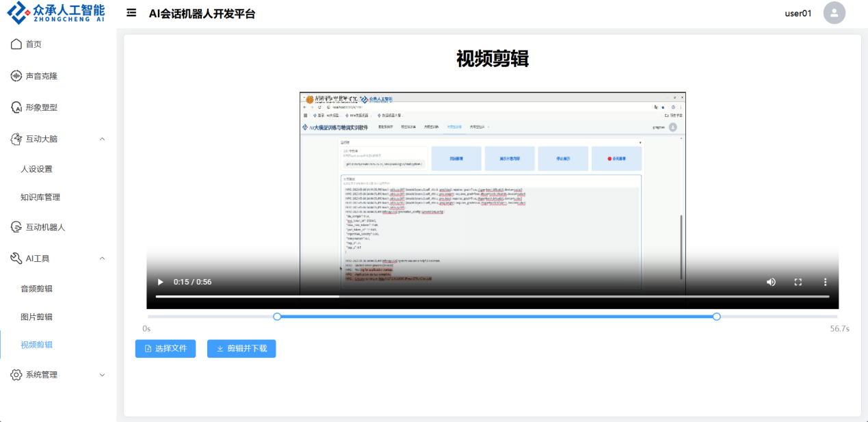This screenshot has height=422, width=868.
Task: Collapse the sidebar with the hamburger icon
Action: pyautogui.click(x=131, y=13)
